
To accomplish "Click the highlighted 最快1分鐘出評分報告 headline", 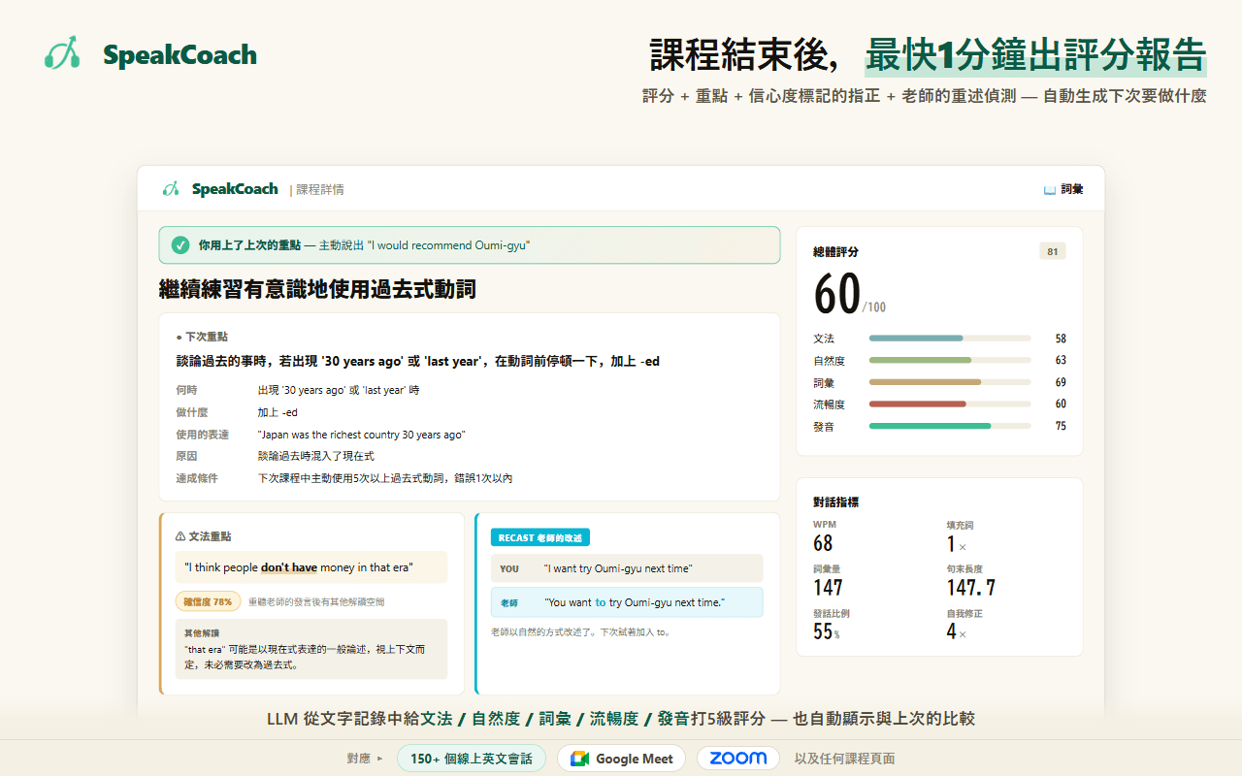I will pos(1035,55).
